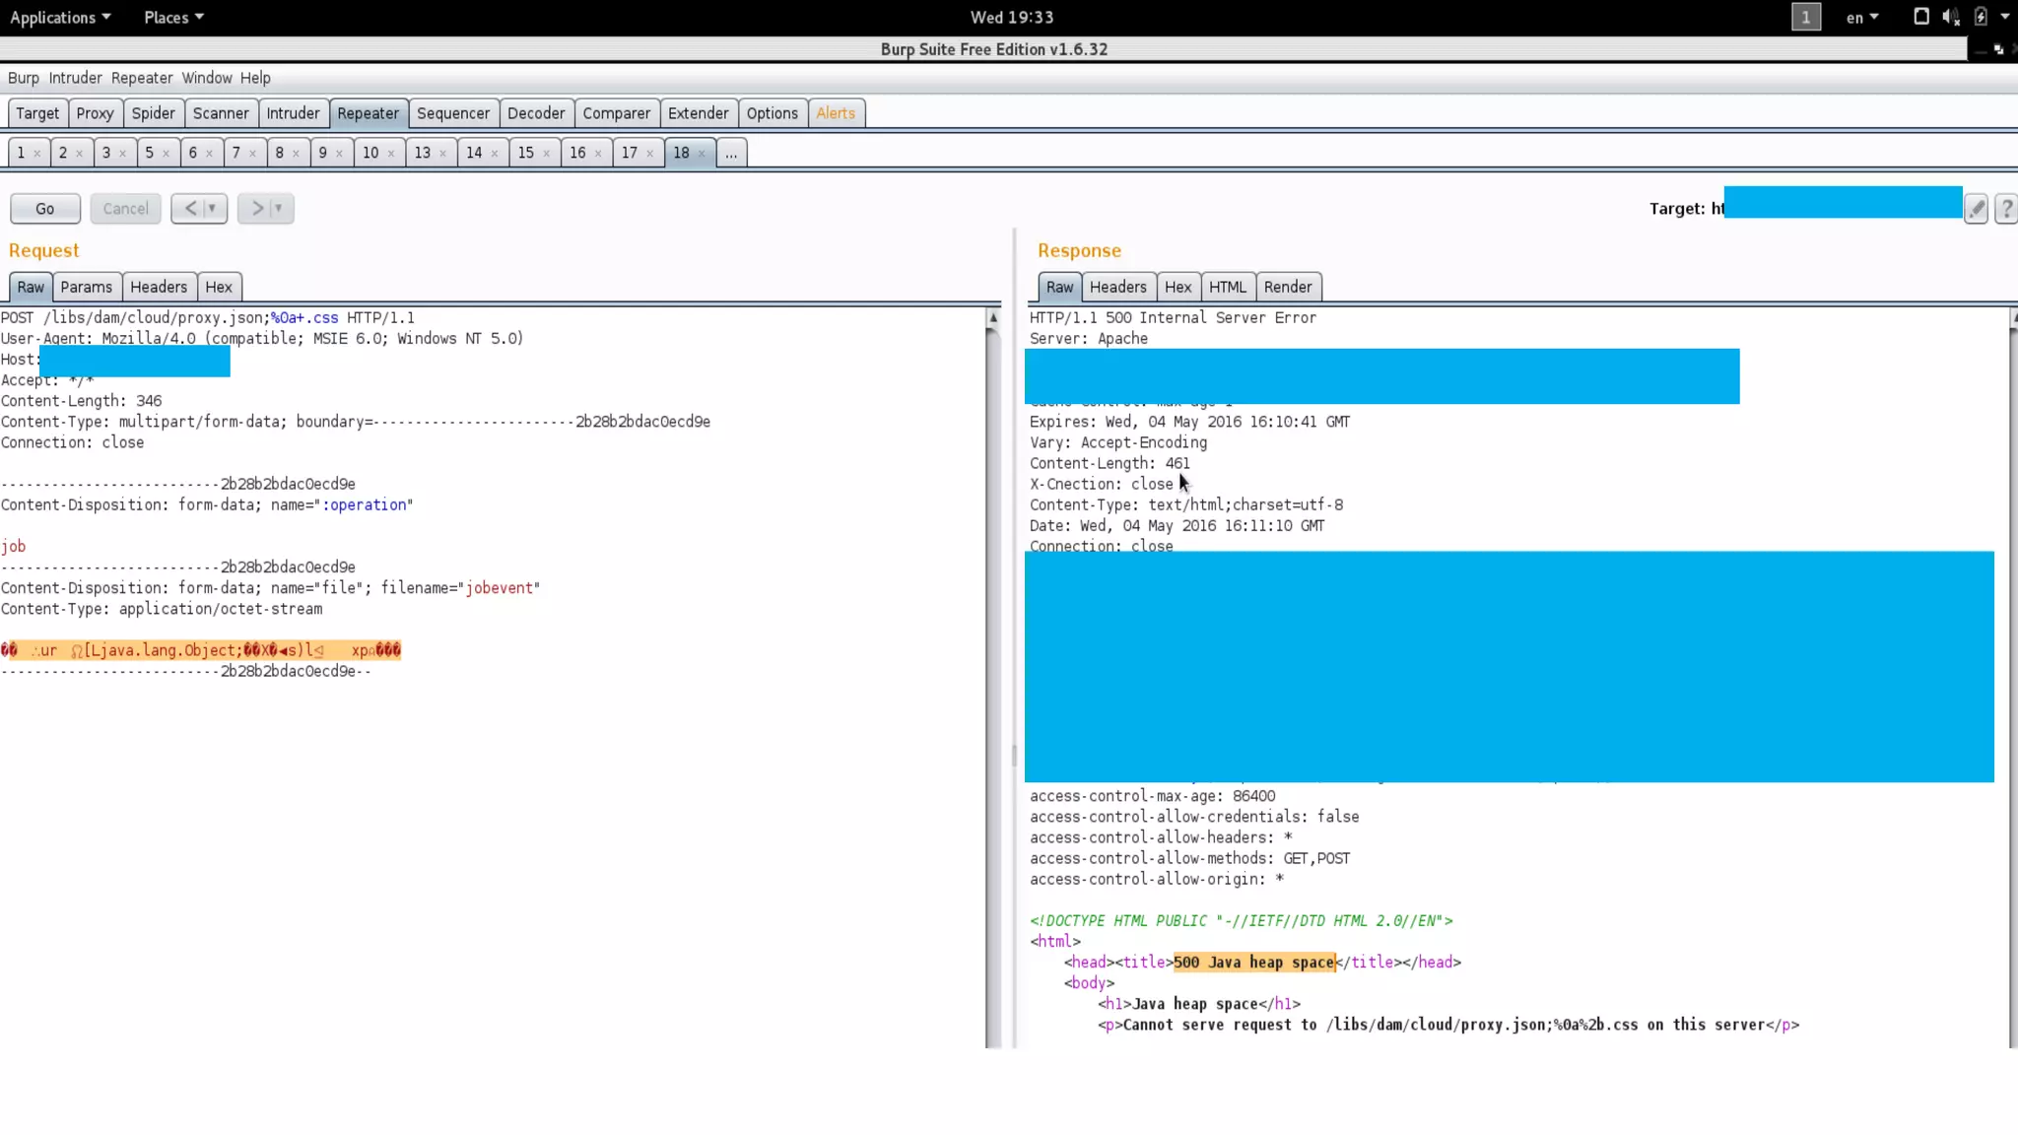The image size is (2018, 1135).
Task: Click the muted volume icon
Action: [1950, 17]
